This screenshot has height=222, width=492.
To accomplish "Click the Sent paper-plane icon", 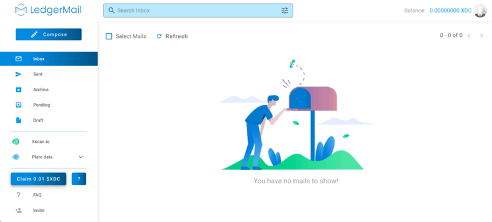I will click(x=18, y=74).
